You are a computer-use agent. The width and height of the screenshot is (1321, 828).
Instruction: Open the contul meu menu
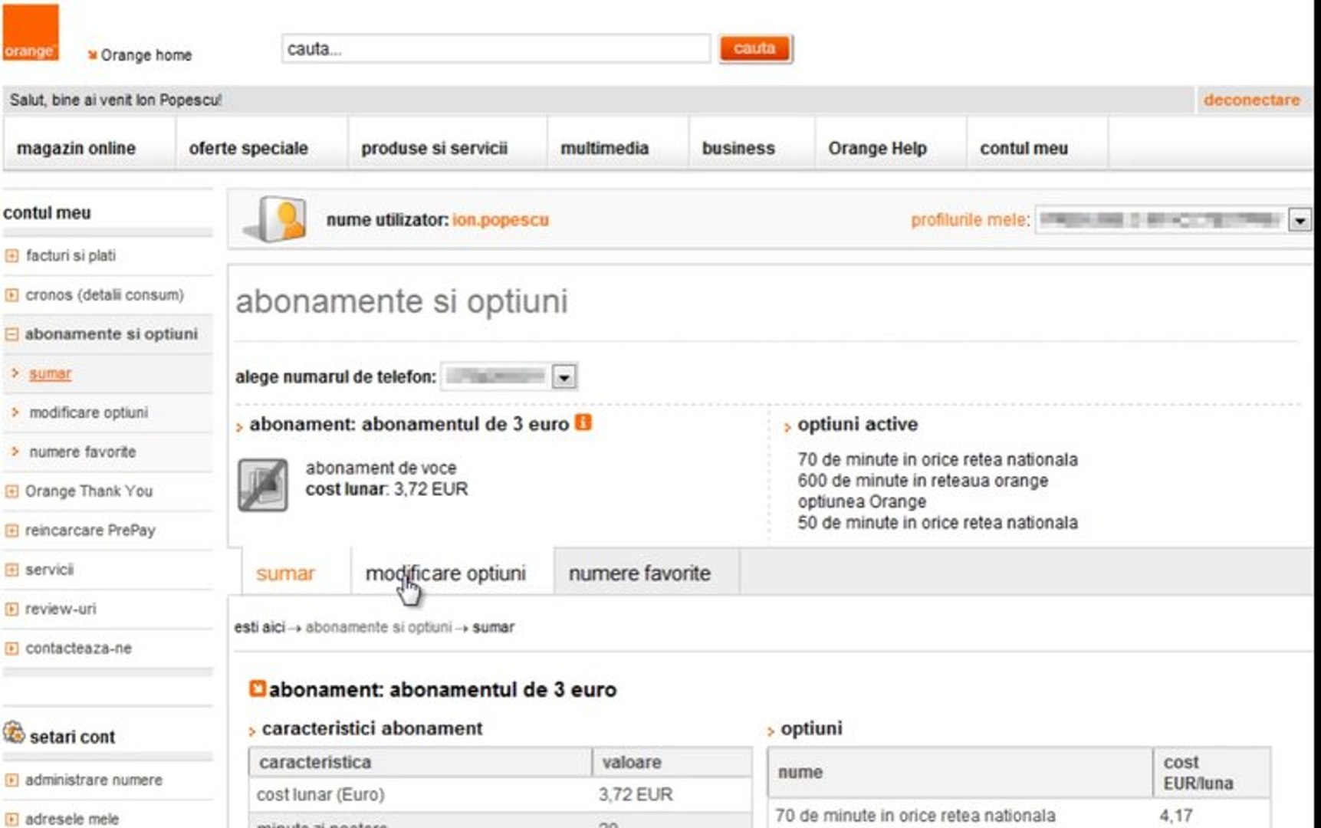point(1024,148)
